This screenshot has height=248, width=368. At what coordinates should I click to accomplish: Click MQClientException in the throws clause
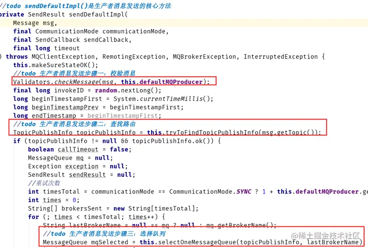[63, 57]
